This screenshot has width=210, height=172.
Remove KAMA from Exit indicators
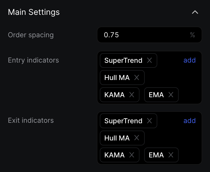132,155
